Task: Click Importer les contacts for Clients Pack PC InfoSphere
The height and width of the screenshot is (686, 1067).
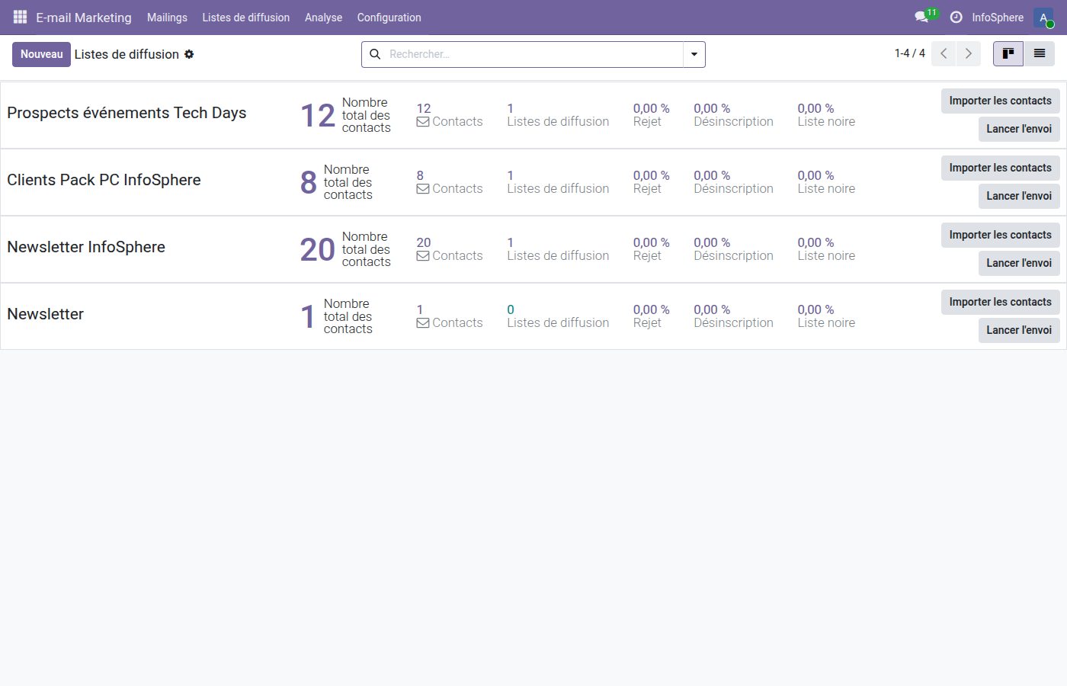Action: click(x=1000, y=168)
